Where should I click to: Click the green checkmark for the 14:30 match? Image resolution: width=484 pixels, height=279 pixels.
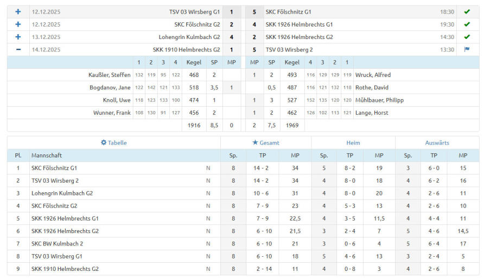[467, 37]
